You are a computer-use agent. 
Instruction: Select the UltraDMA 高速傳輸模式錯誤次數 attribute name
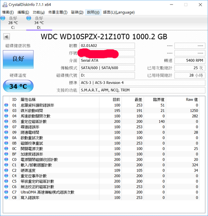click(47, 192)
